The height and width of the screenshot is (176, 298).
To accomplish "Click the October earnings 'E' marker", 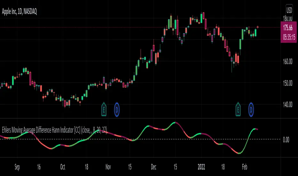I will 104,109.
